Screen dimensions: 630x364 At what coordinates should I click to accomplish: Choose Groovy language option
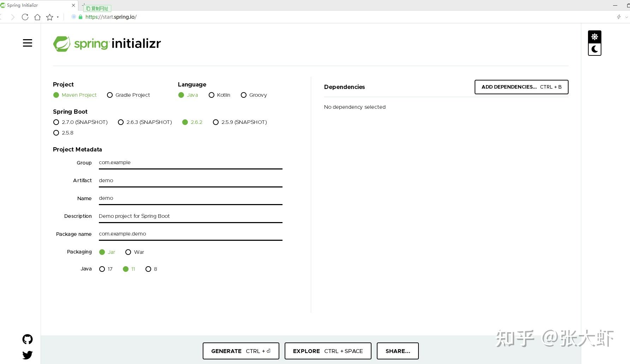point(254,95)
